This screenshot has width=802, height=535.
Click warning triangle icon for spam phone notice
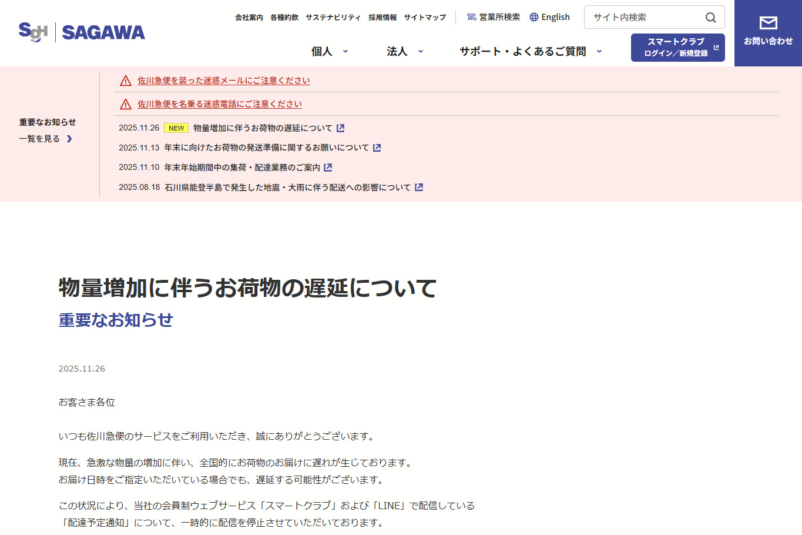(126, 104)
